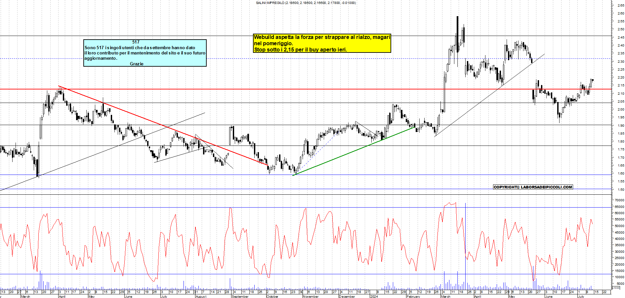Click the 1.55 price axis label
This screenshot has height=298, width=625.
[621, 182]
